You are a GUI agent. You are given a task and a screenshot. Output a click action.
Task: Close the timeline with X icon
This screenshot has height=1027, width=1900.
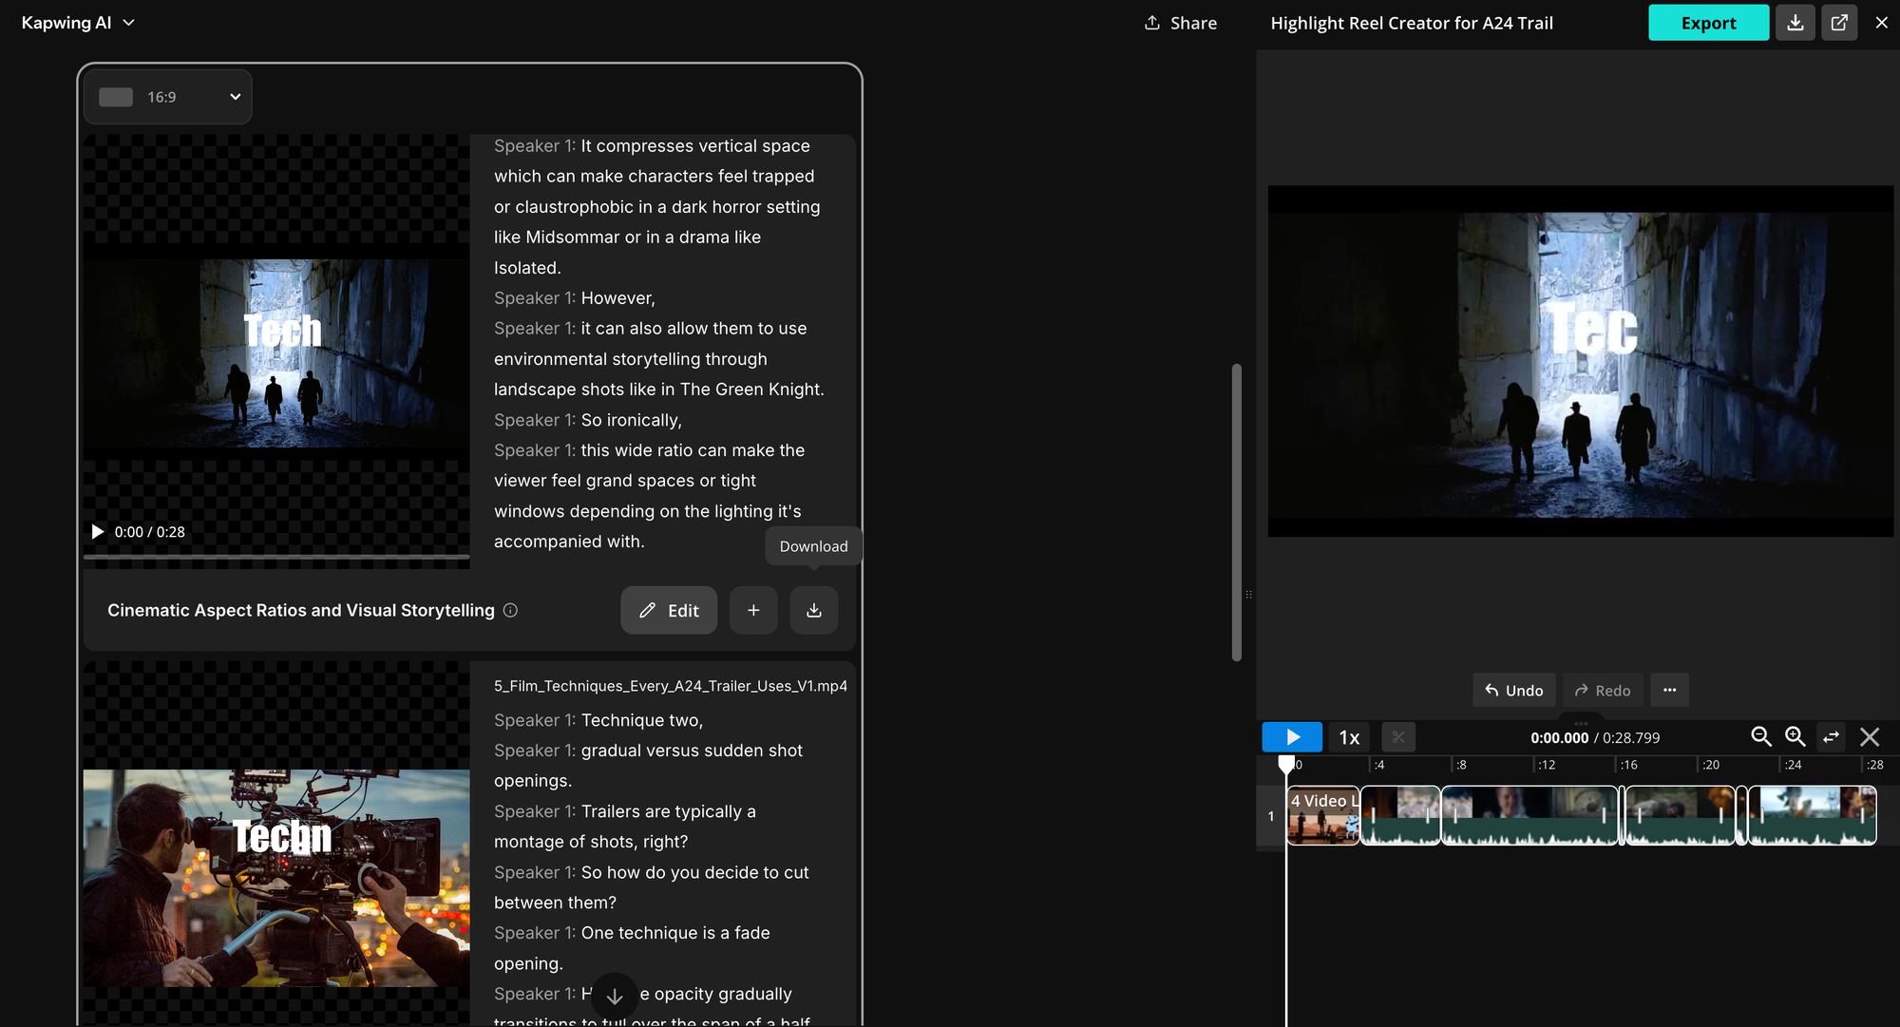click(x=1869, y=737)
